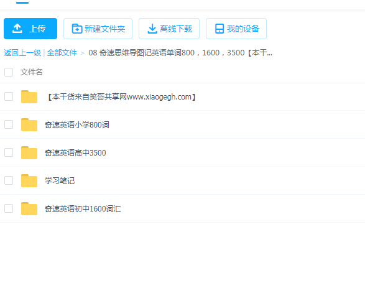The image size is (365, 288).
Task: Toggle the select-all checkbox beside 文件名
Action: point(9,72)
